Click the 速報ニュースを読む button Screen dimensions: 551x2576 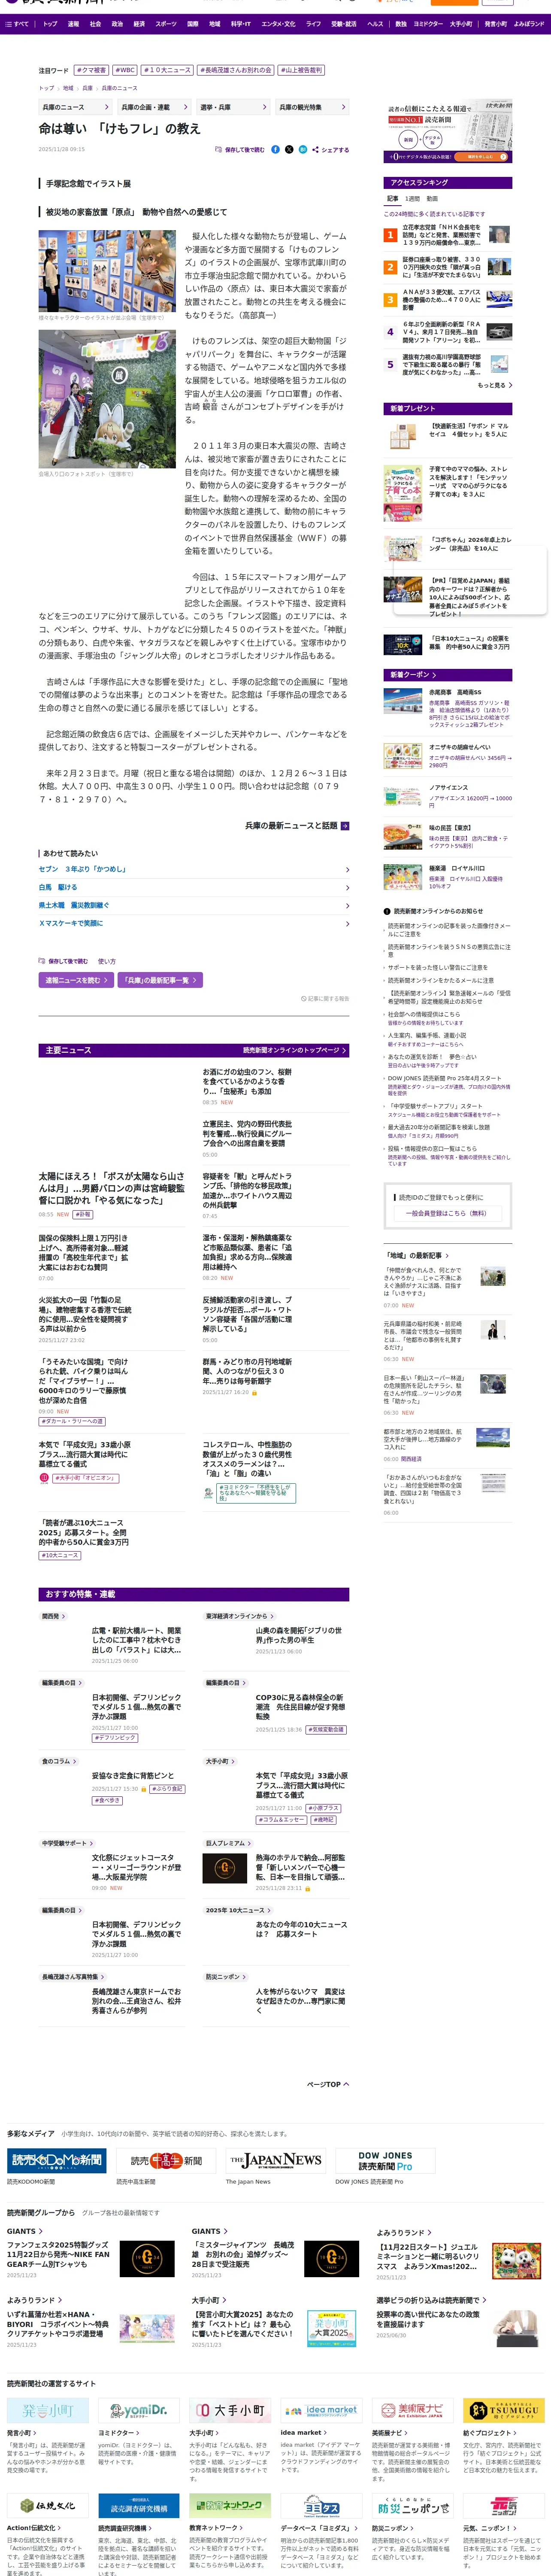click(x=76, y=980)
